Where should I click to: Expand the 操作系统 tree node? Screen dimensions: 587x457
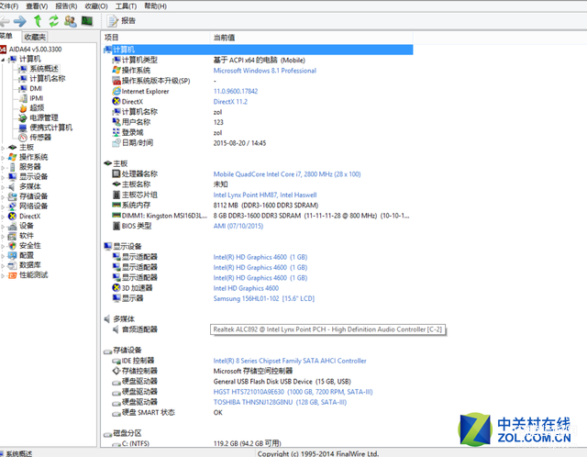pos(3,158)
